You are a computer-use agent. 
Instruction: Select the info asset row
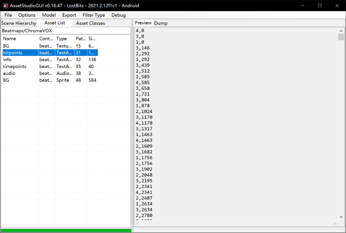(50, 59)
